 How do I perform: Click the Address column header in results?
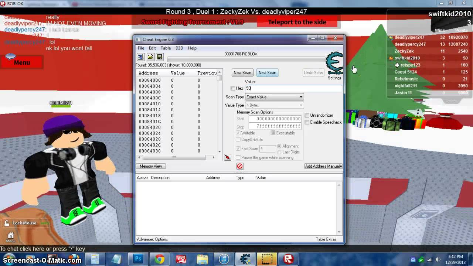pyautogui.click(x=148, y=73)
